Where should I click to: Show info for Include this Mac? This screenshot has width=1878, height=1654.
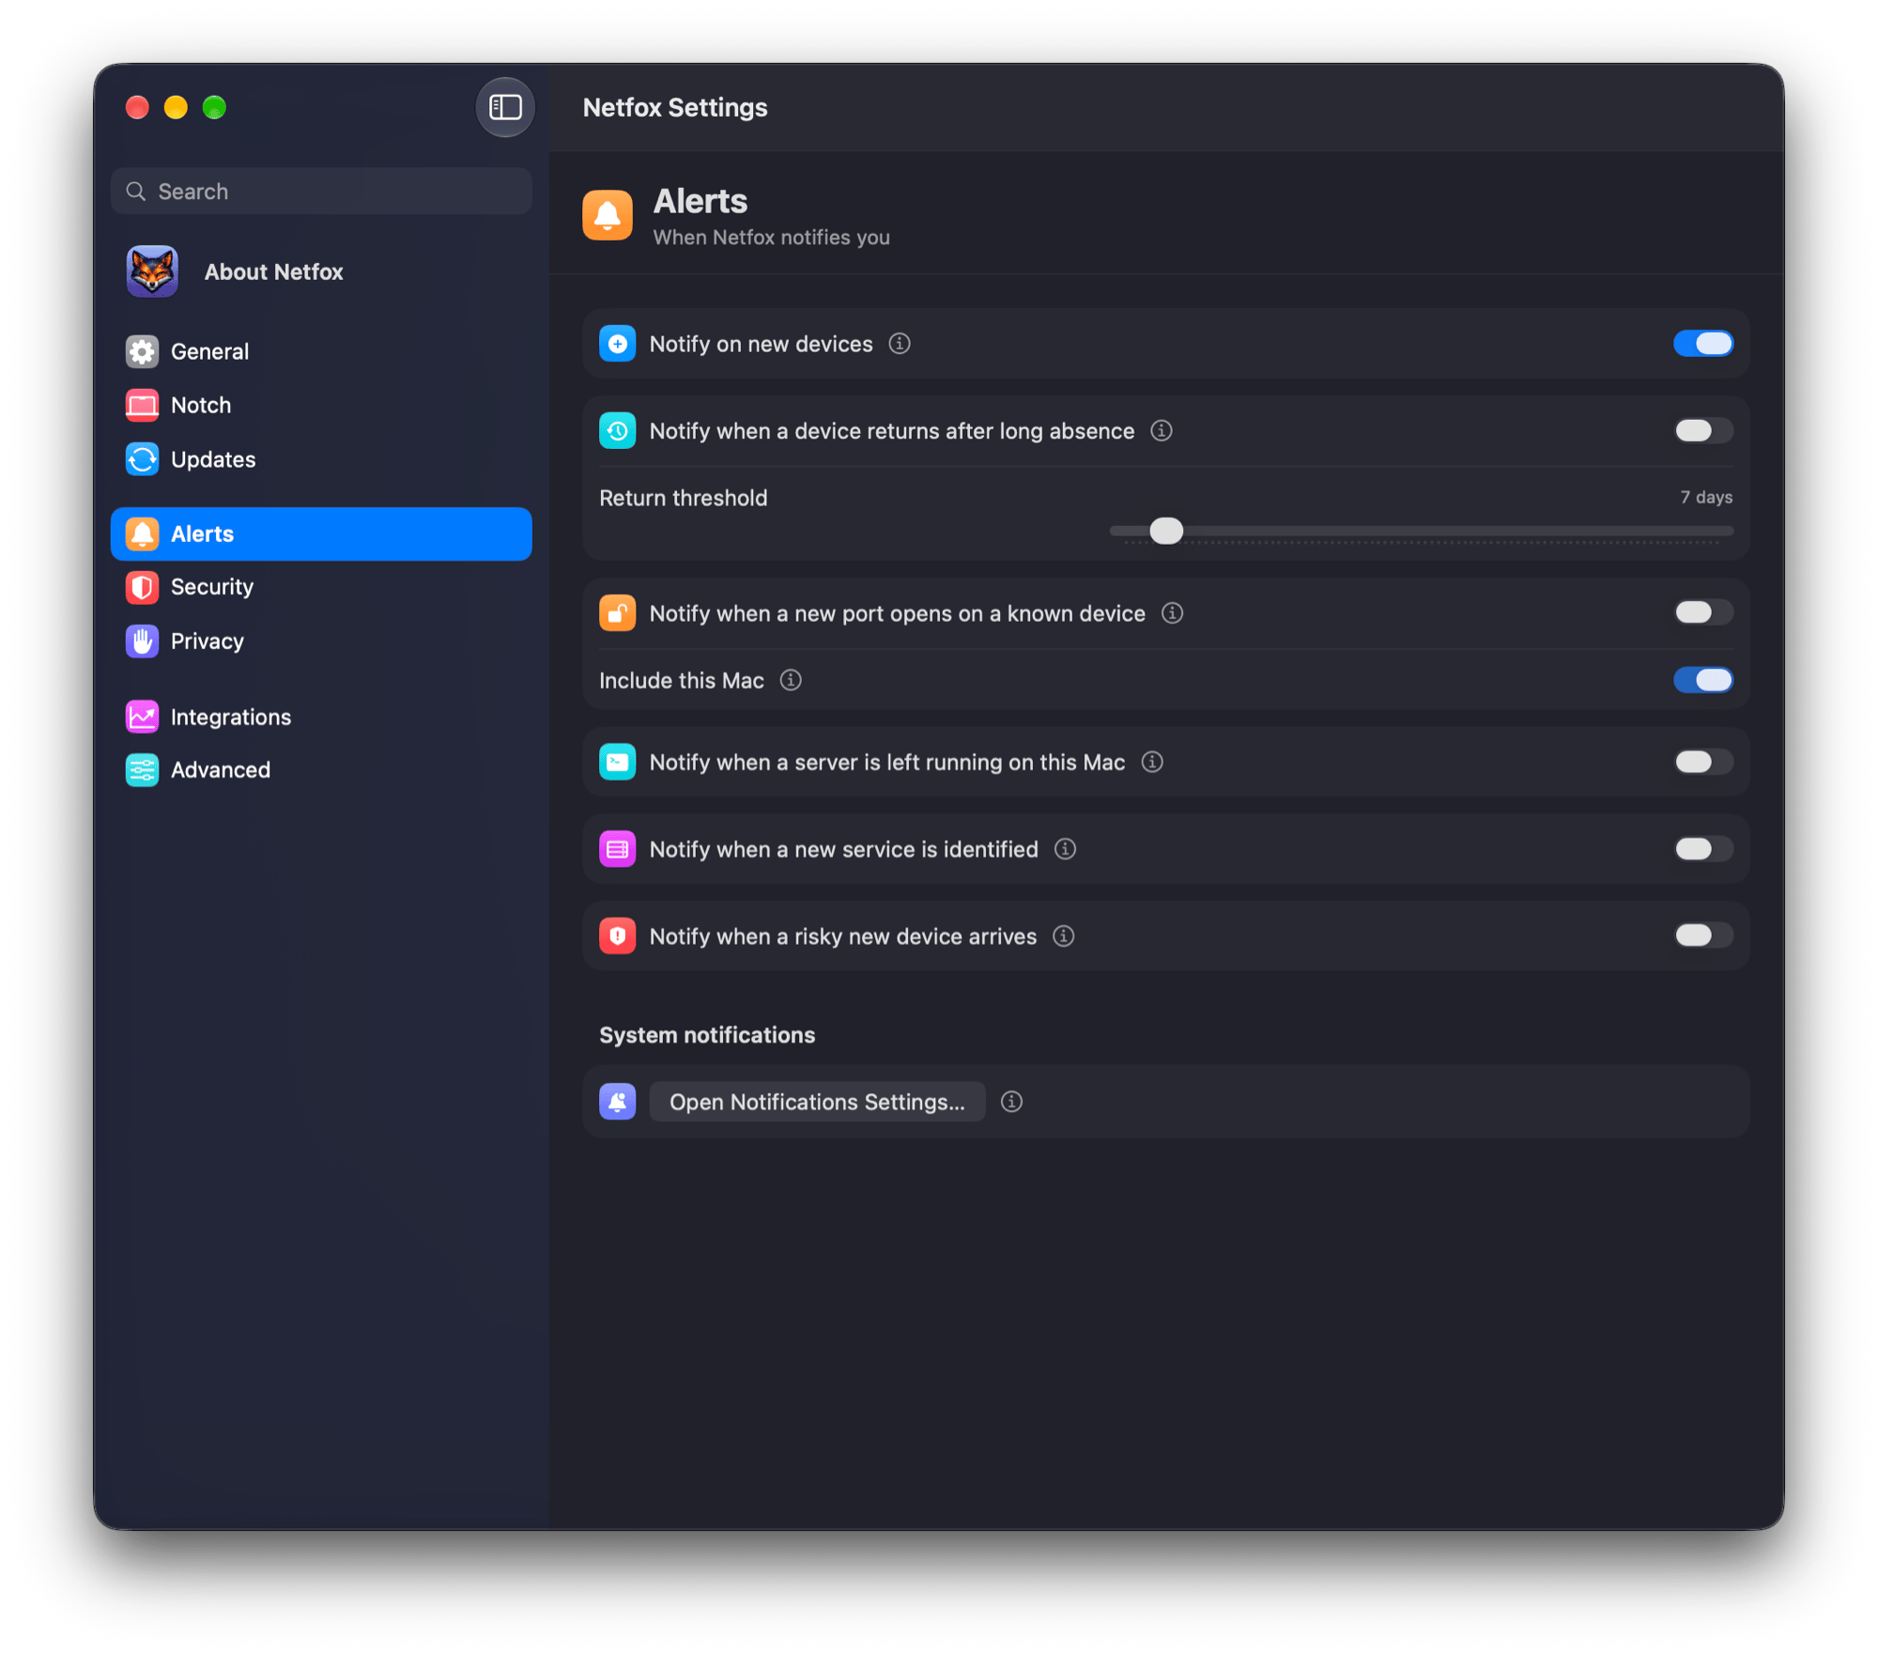tap(791, 680)
